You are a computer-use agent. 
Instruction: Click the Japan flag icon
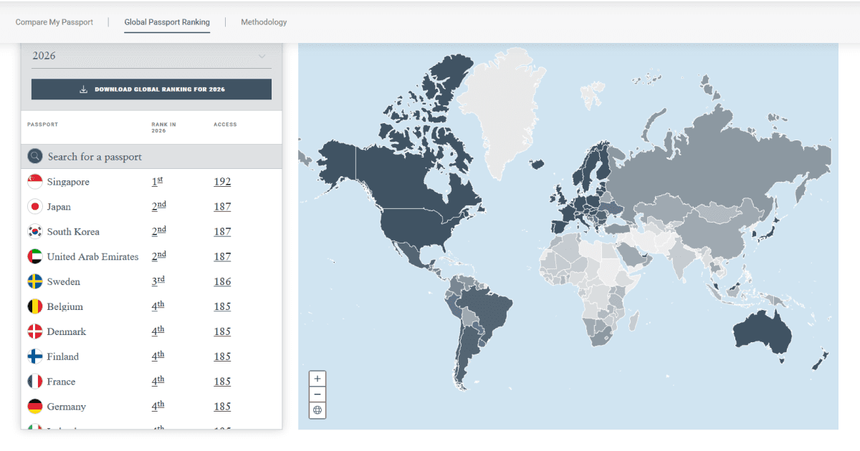(35, 206)
